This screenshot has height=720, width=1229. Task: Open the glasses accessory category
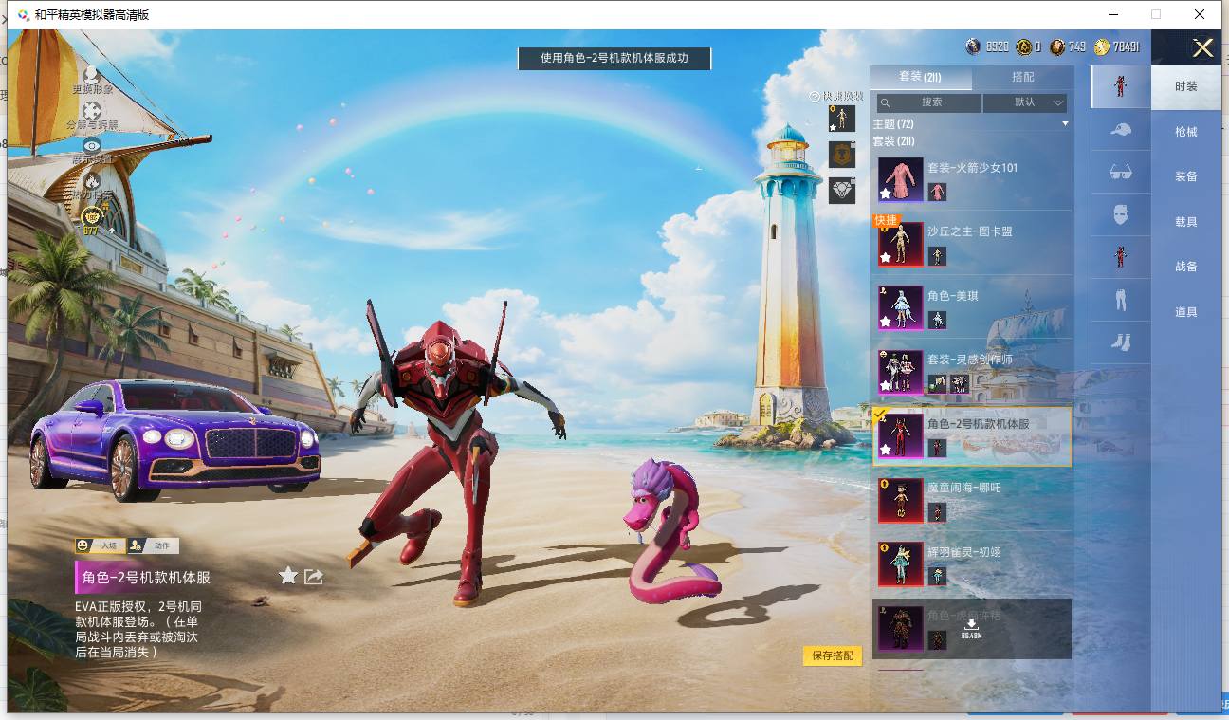tap(1121, 172)
